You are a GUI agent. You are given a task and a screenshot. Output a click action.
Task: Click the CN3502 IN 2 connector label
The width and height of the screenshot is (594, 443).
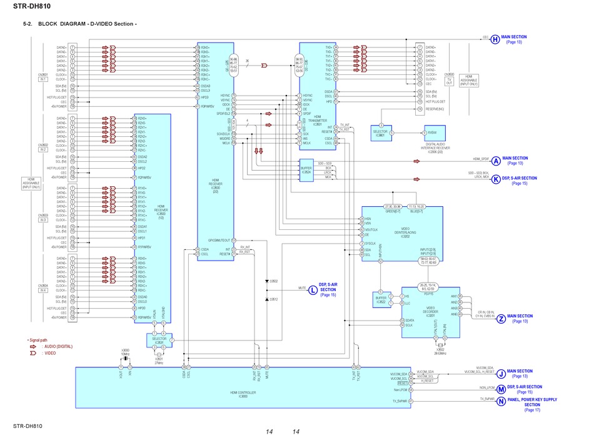click(43, 147)
